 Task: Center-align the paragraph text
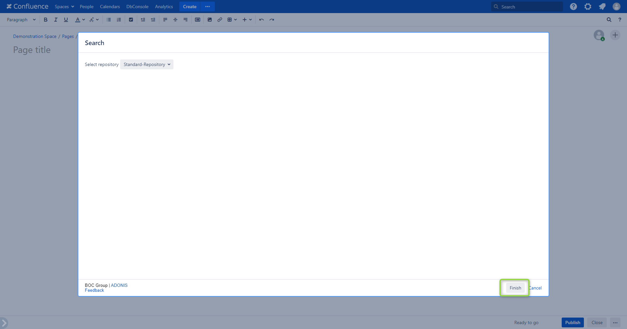tap(175, 20)
